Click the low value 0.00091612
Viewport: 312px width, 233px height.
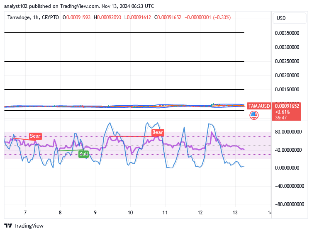(x=139, y=17)
